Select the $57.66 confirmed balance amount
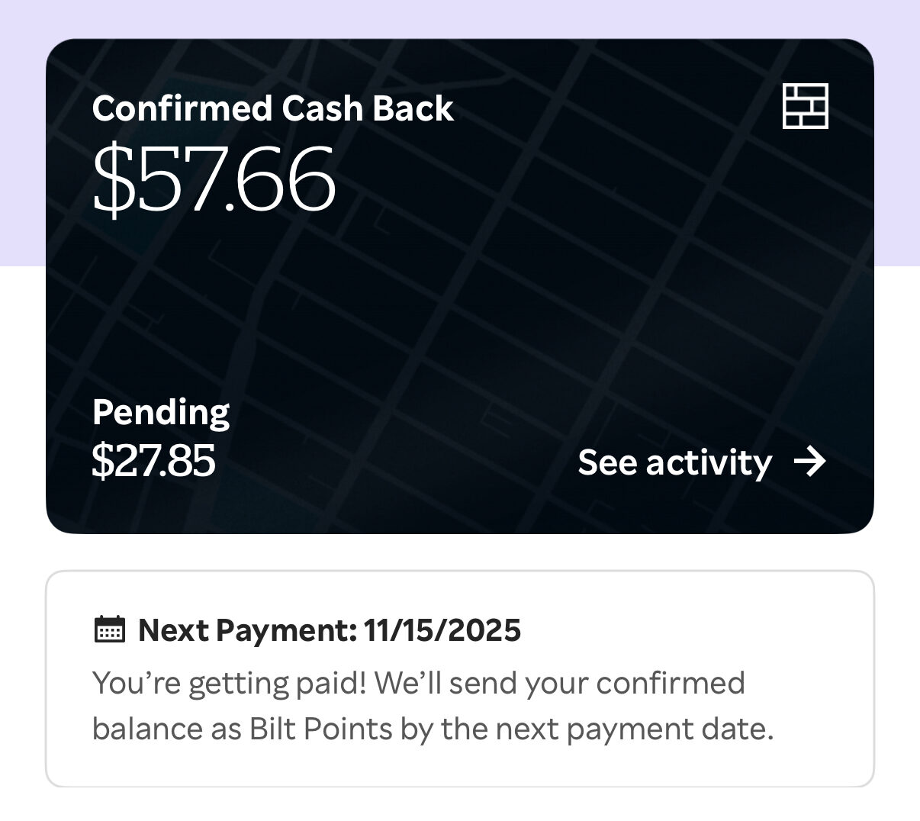The height and width of the screenshot is (821, 920). point(214,180)
